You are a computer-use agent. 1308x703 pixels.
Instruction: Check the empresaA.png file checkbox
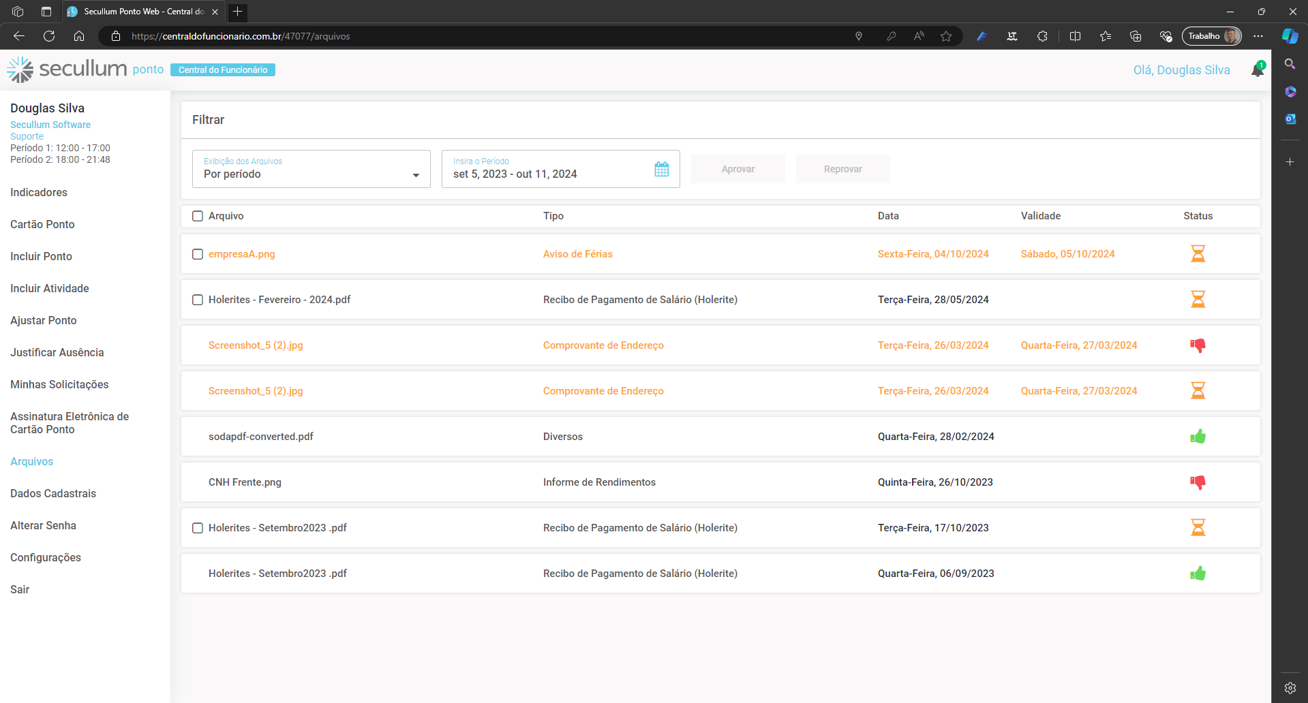click(x=198, y=254)
